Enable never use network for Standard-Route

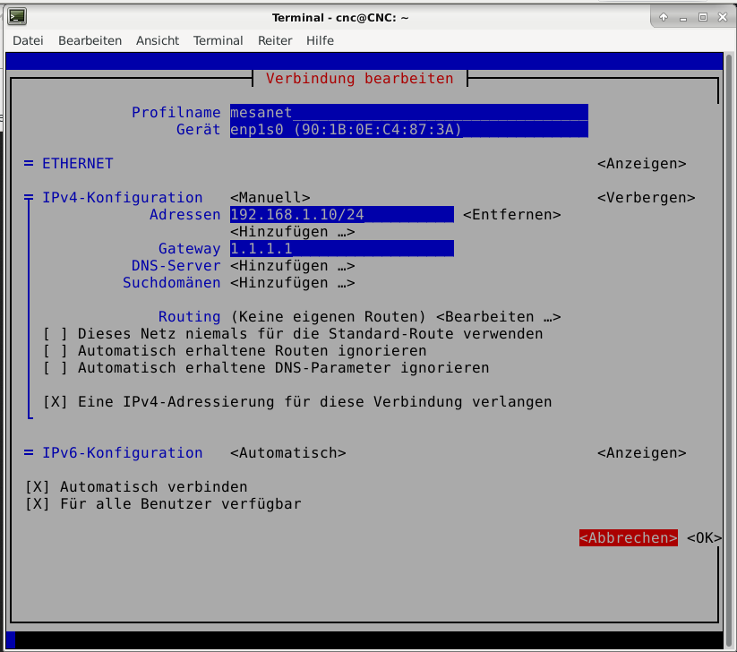pos(56,334)
